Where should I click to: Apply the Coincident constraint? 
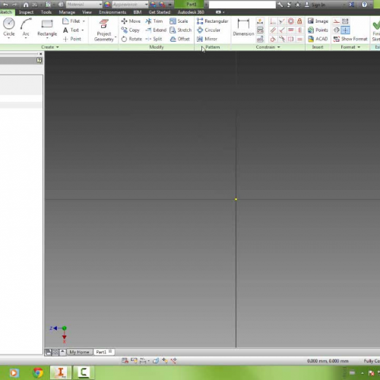coord(273,21)
